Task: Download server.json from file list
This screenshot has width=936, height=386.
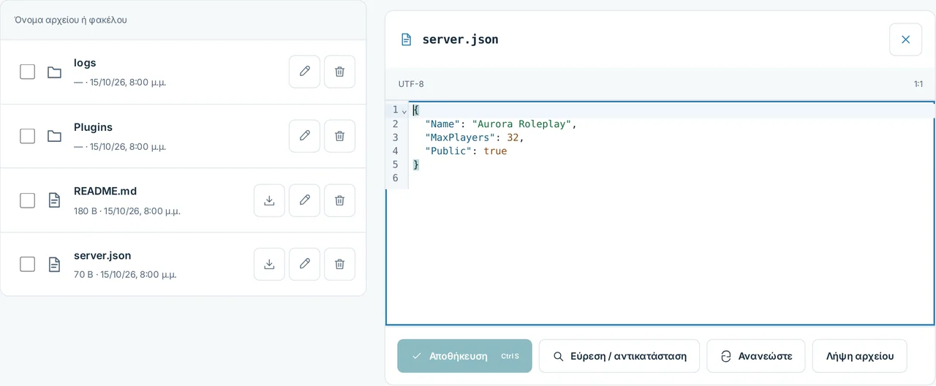Action: click(269, 264)
